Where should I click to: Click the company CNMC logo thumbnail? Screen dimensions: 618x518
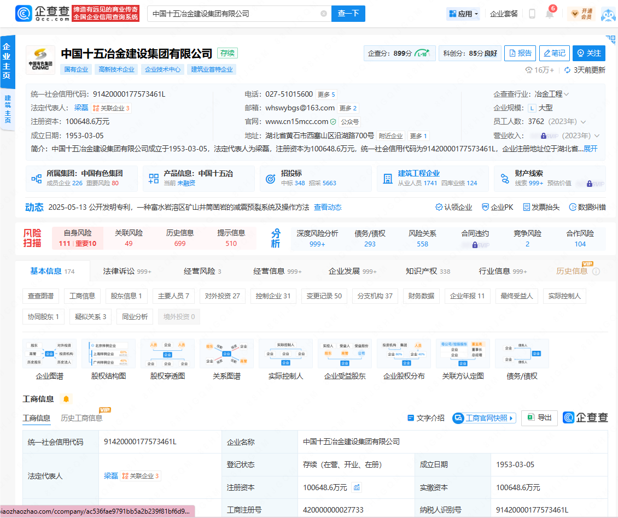click(40, 60)
